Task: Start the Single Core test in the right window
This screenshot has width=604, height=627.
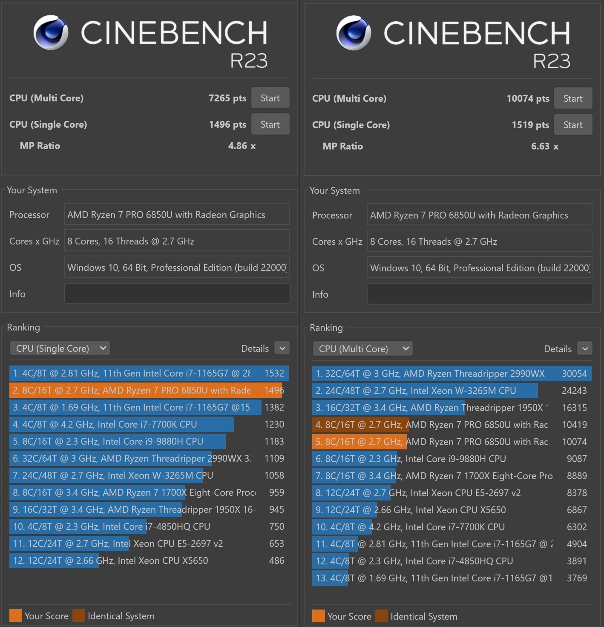Action: click(573, 125)
